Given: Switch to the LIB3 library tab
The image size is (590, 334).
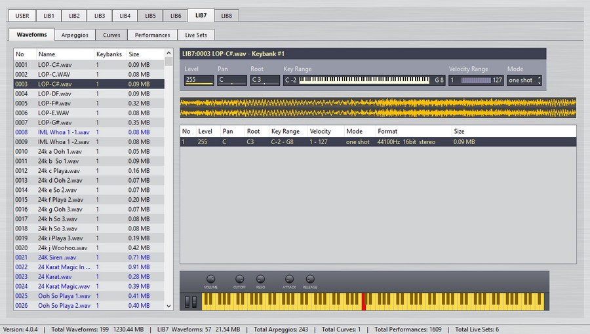Looking at the screenshot, I should point(100,14).
